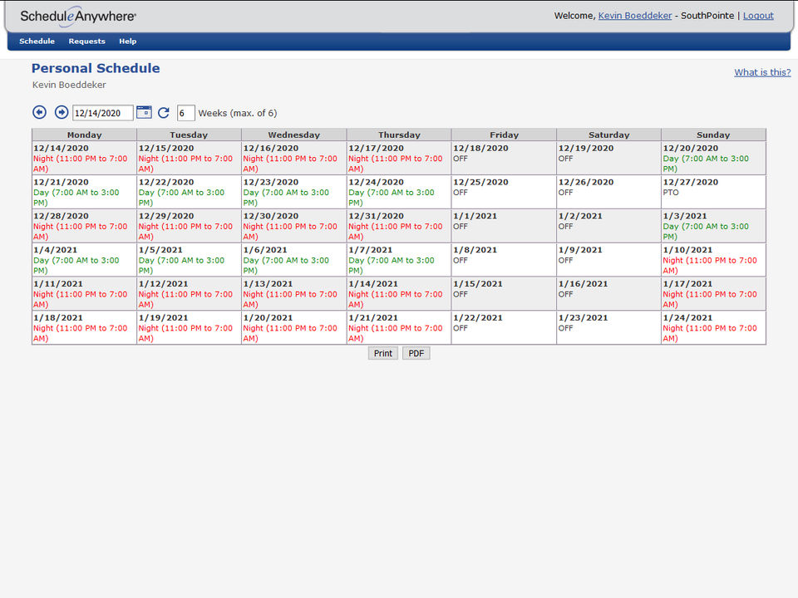The image size is (798, 598).
Task: Select the 12/18/2020 OFF cell
Action: pos(504,158)
